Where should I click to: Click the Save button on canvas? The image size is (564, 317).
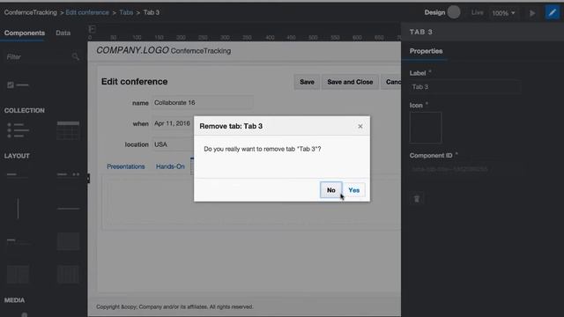(307, 82)
